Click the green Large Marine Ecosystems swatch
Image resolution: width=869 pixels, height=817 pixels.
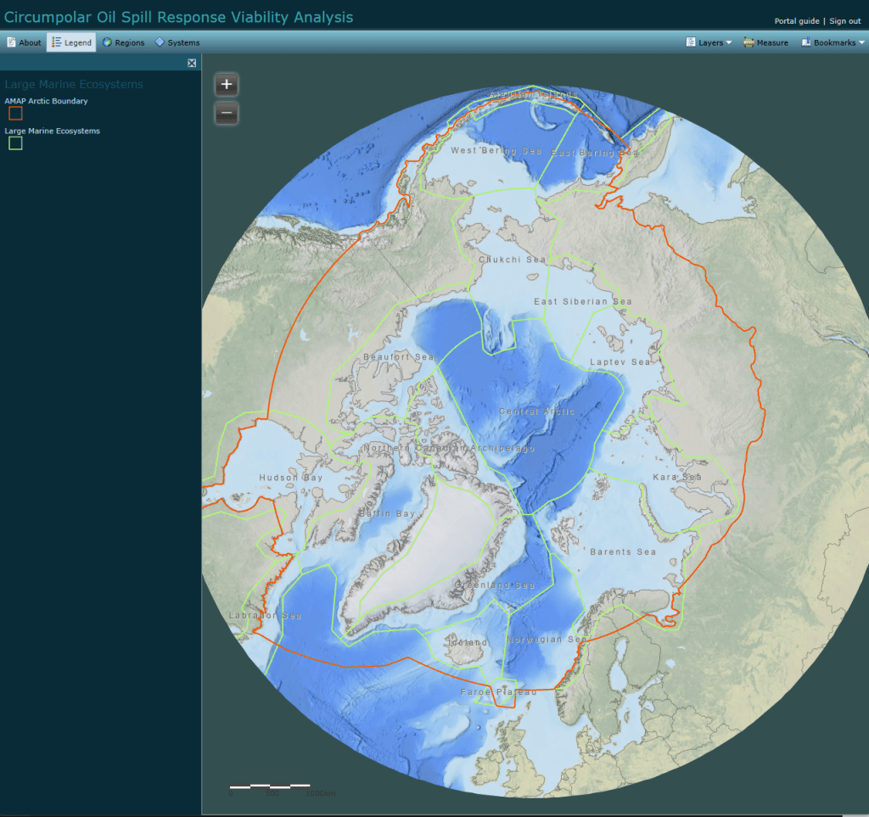pyautogui.click(x=15, y=143)
